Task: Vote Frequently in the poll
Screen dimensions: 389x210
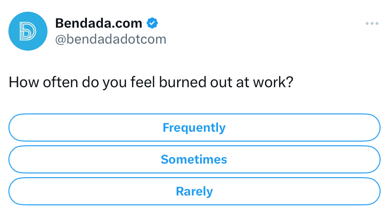Action: point(194,128)
